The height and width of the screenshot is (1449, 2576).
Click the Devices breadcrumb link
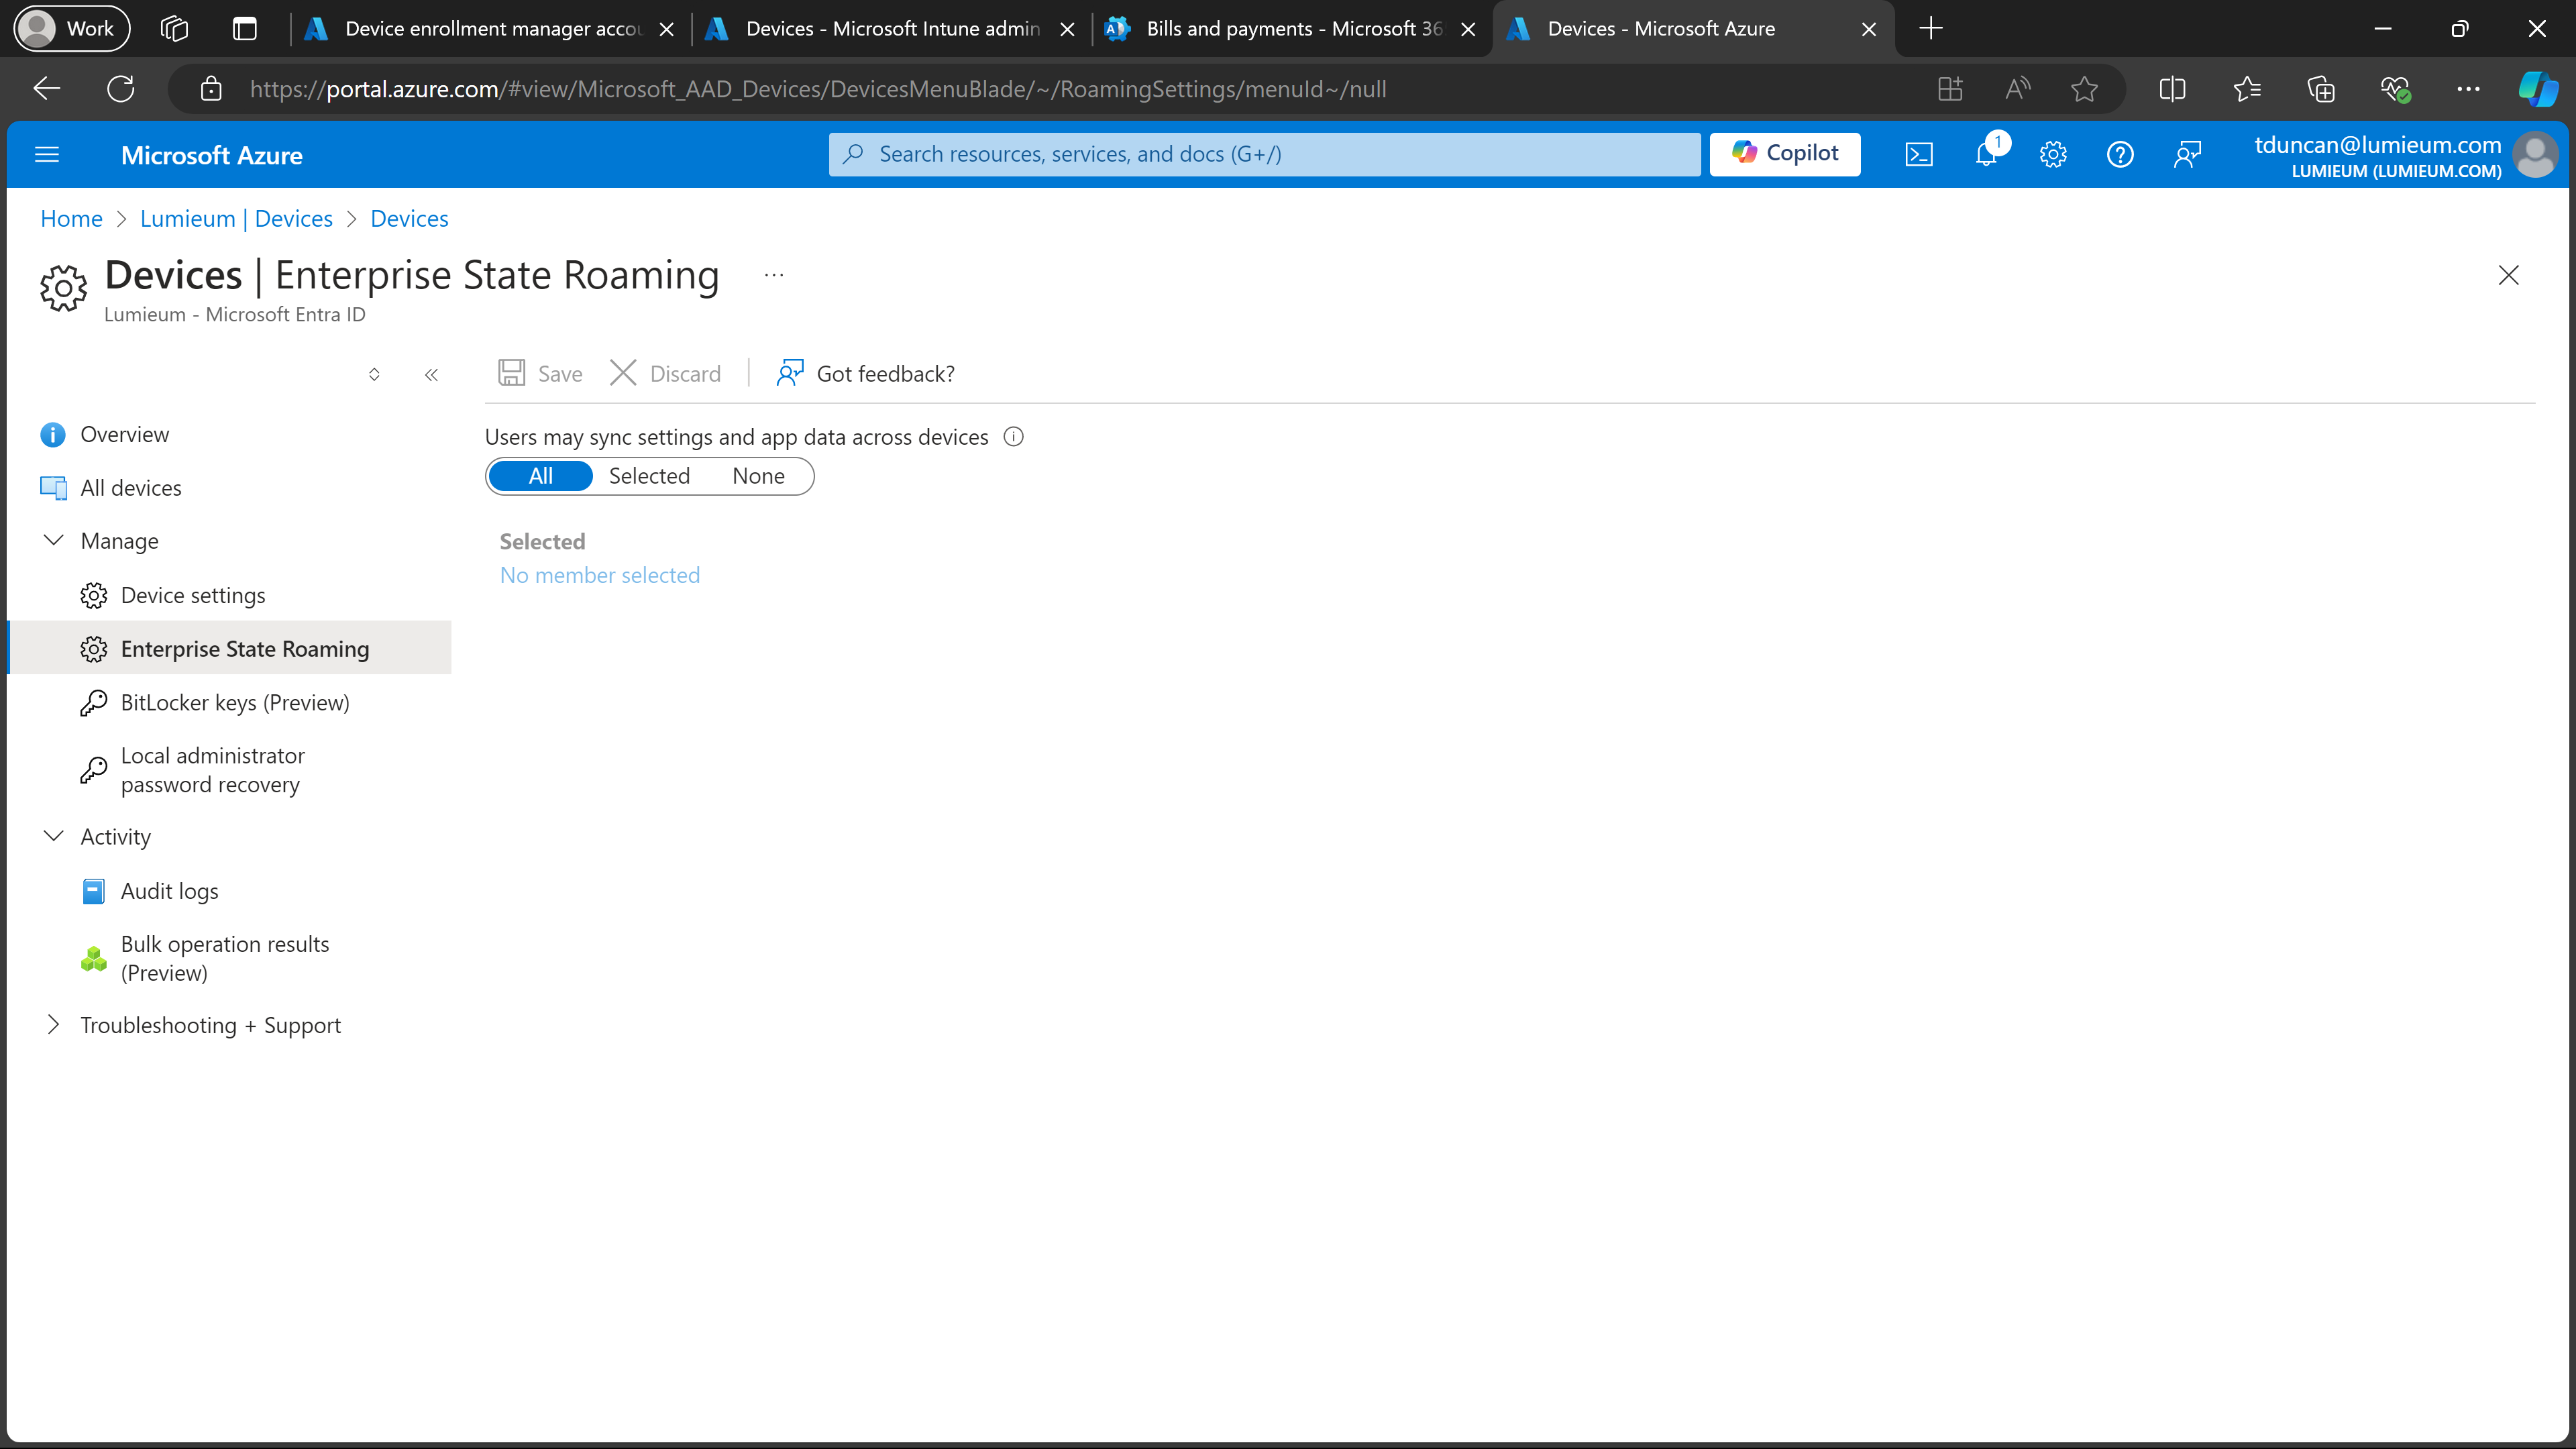pyautogui.click(x=409, y=218)
